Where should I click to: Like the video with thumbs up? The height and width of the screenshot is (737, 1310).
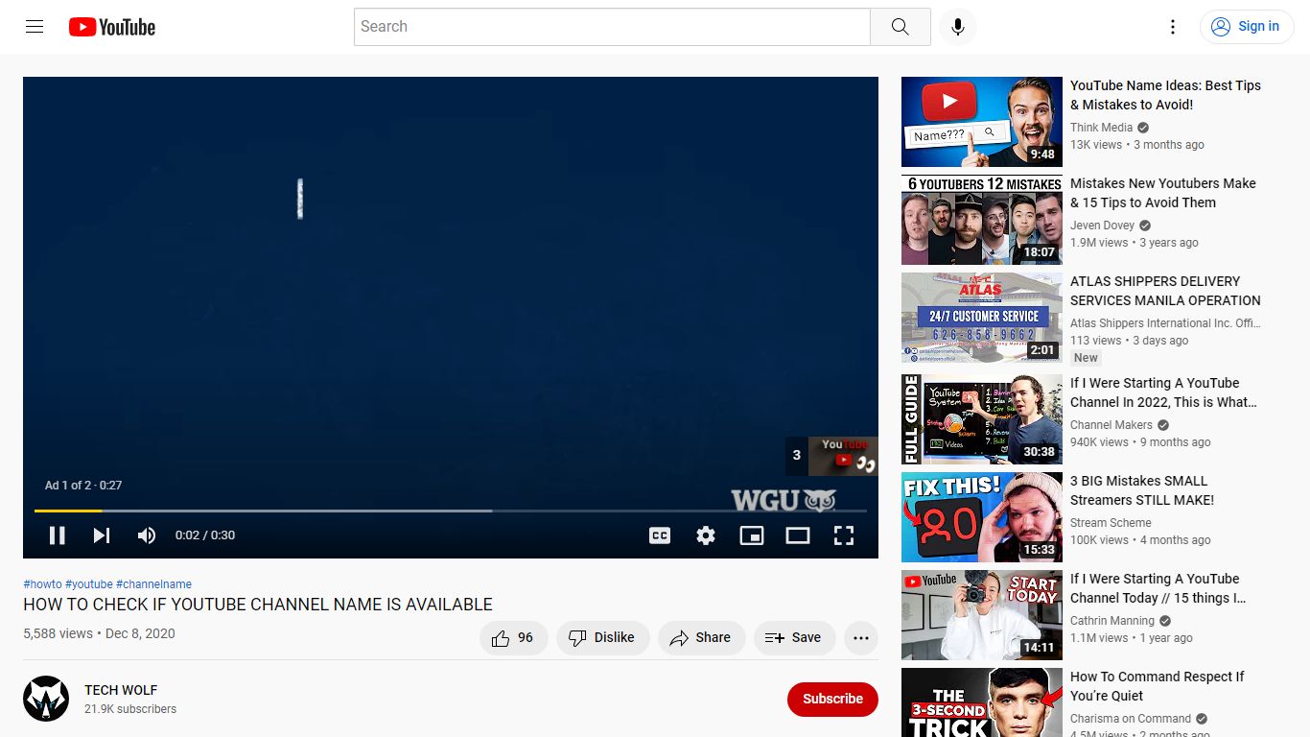(513, 638)
